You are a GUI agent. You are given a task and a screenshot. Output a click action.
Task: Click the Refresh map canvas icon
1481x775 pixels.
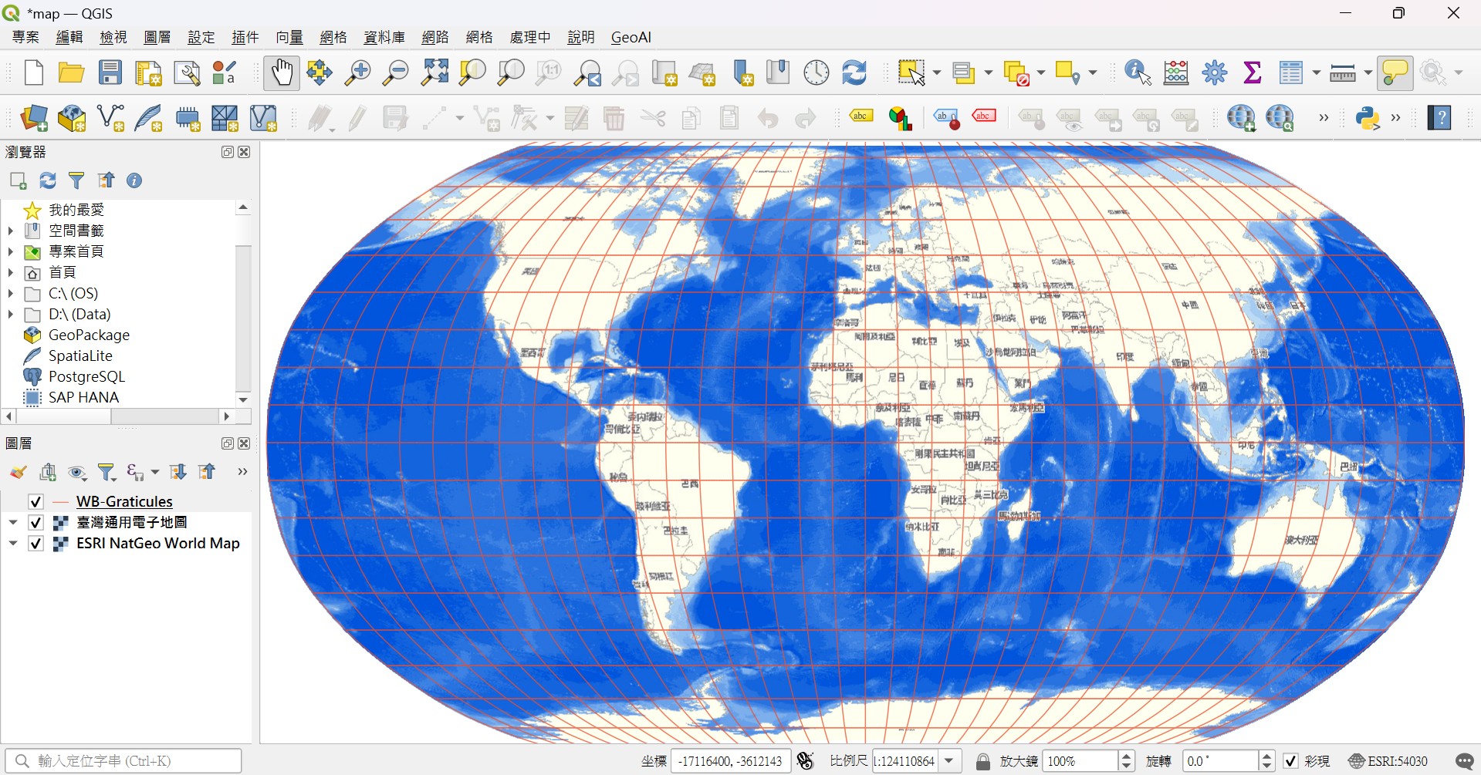[854, 73]
